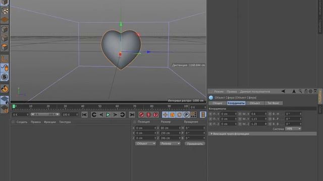Viewport: 323px width, 181px height.
Task: Open the Размер size mode dropdown
Action: tap(170, 144)
